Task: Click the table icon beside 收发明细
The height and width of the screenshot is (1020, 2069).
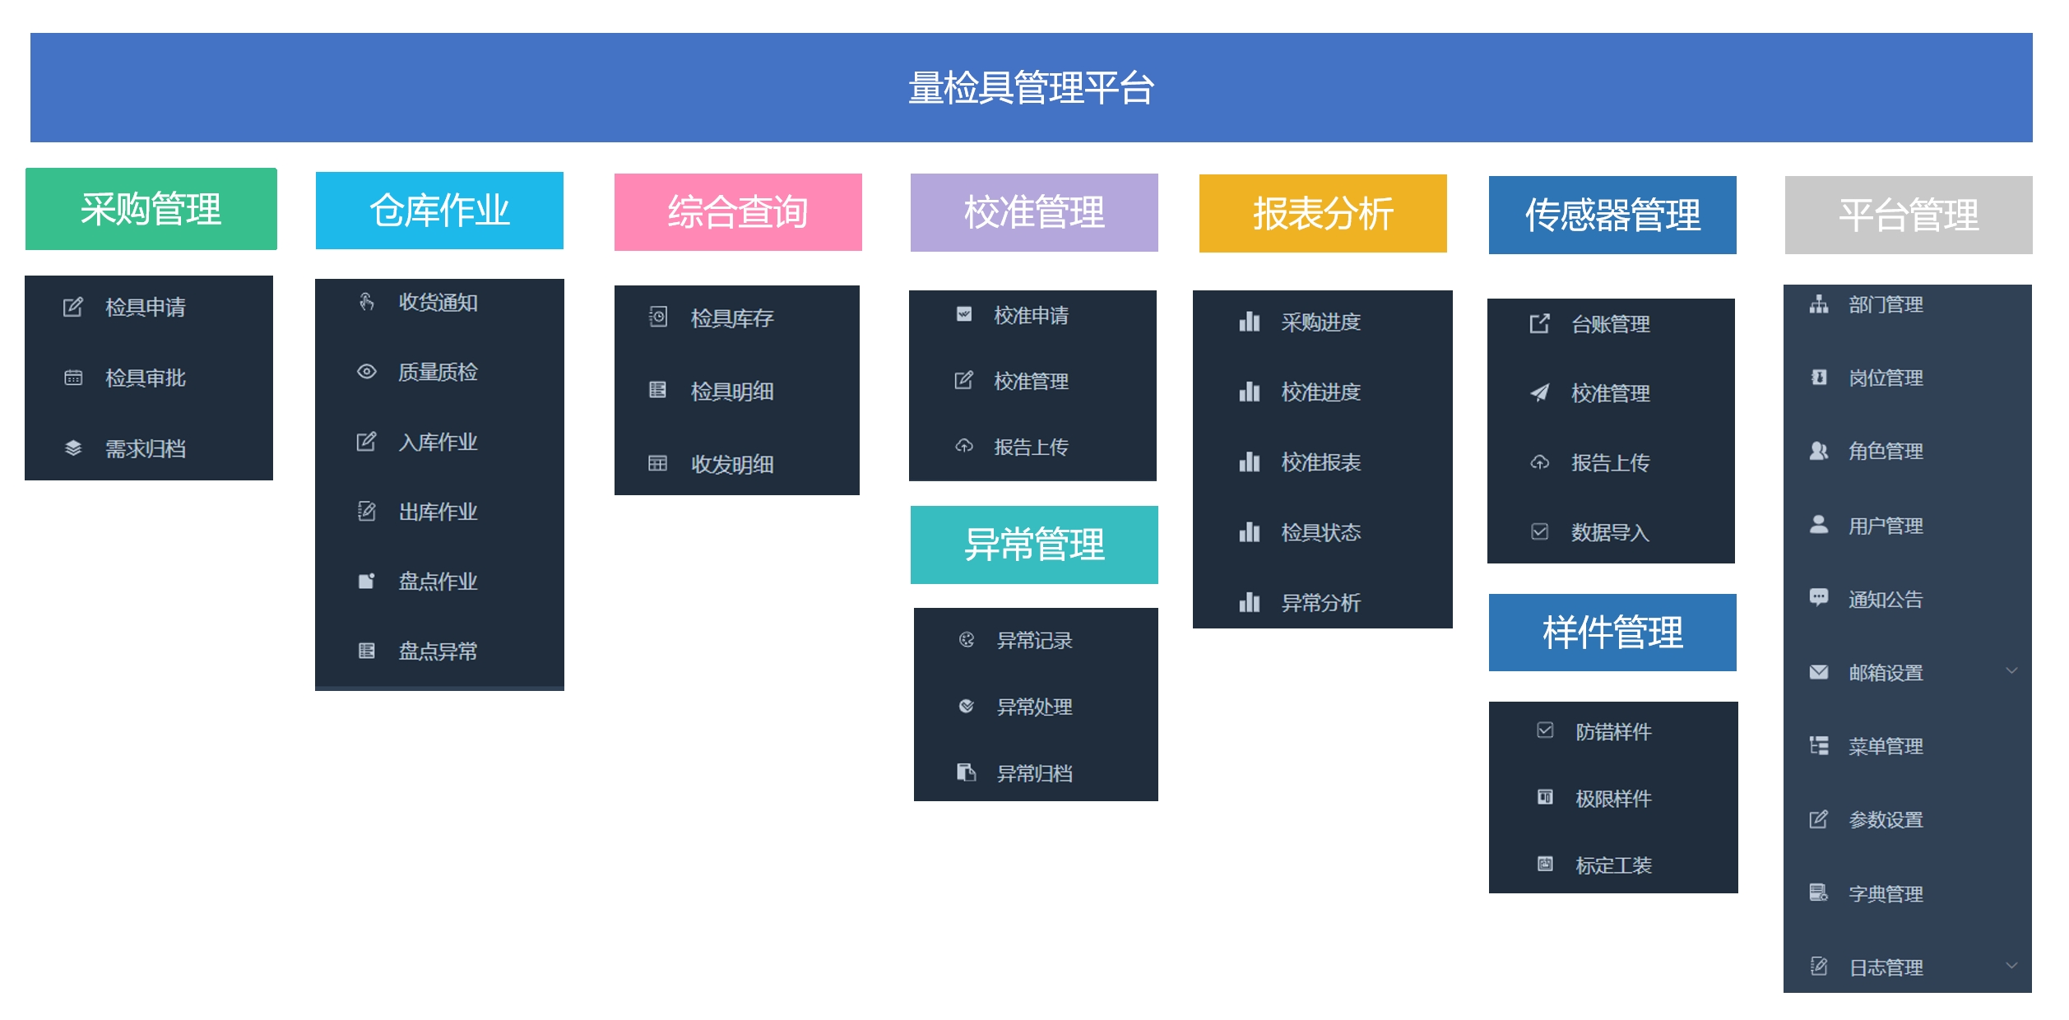Action: point(658,463)
